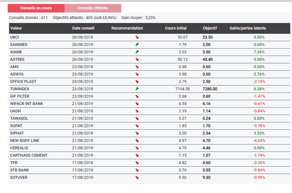Click the 7280.00 objective value

pos(210,89)
